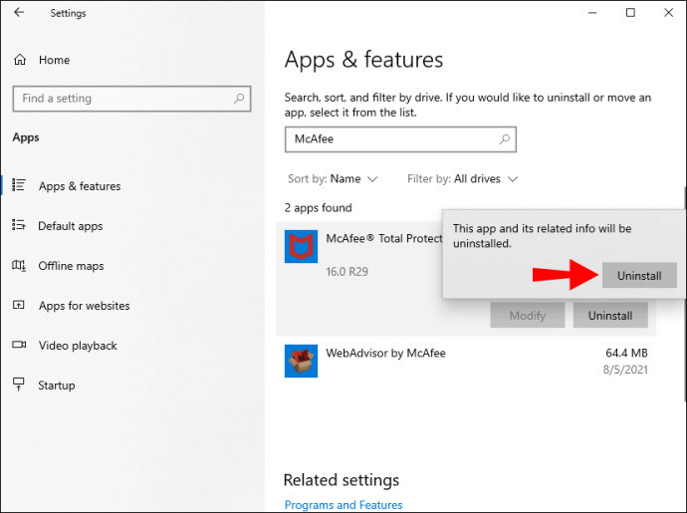Click the app search field containing McAfee
This screenshot has width=687, height=513.
(400, 139)
